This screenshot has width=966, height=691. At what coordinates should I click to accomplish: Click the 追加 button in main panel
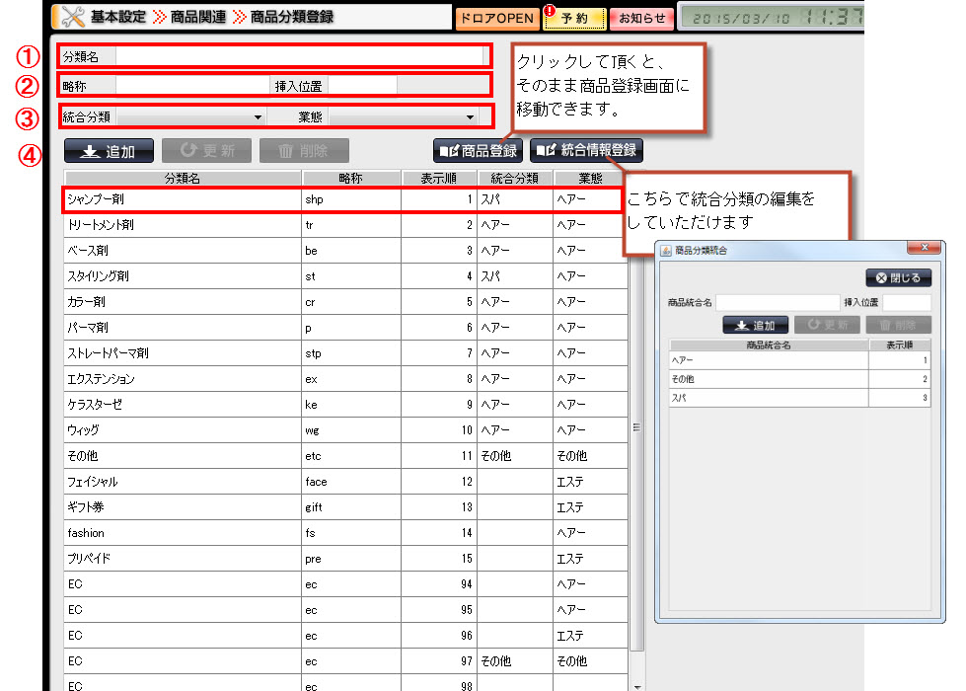(109, 151)
